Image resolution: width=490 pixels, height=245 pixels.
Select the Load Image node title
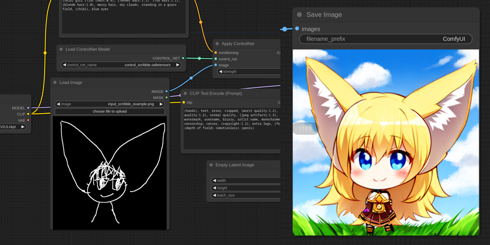(71, 82)
